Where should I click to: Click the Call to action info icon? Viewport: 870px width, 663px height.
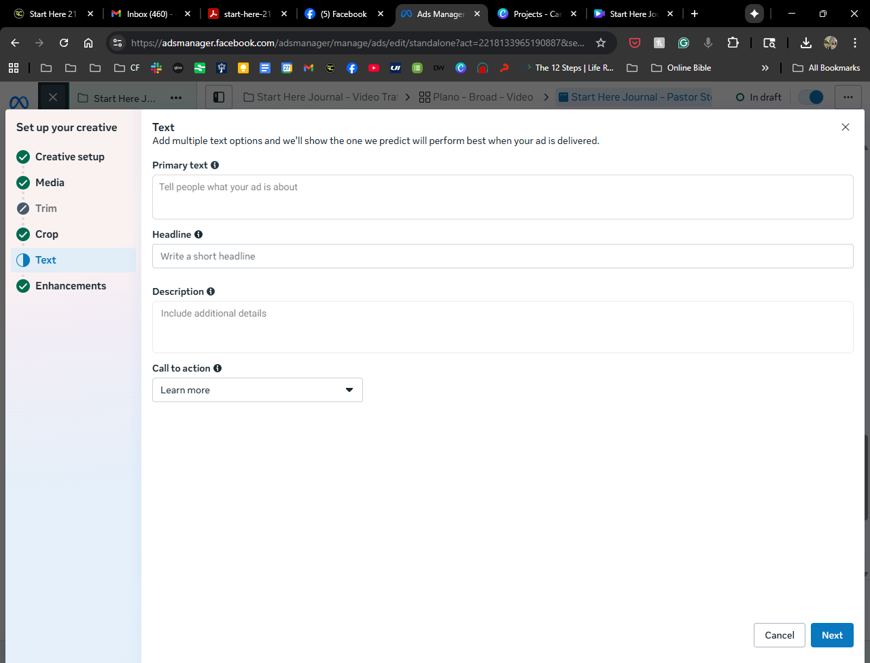coord(217,368)
